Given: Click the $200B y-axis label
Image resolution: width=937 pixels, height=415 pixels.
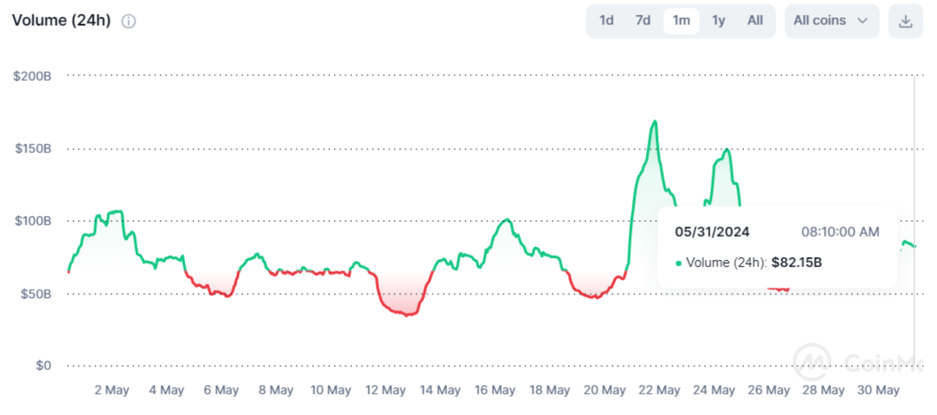Looking at the screenshot, I should (x=32, y=76).
